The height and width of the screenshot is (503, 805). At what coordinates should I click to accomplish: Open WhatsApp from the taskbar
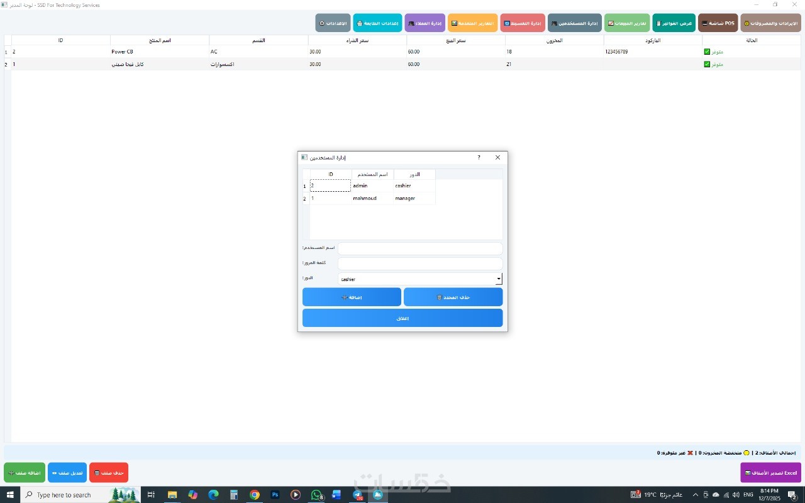pyautogui.click(x=316, y=495)
